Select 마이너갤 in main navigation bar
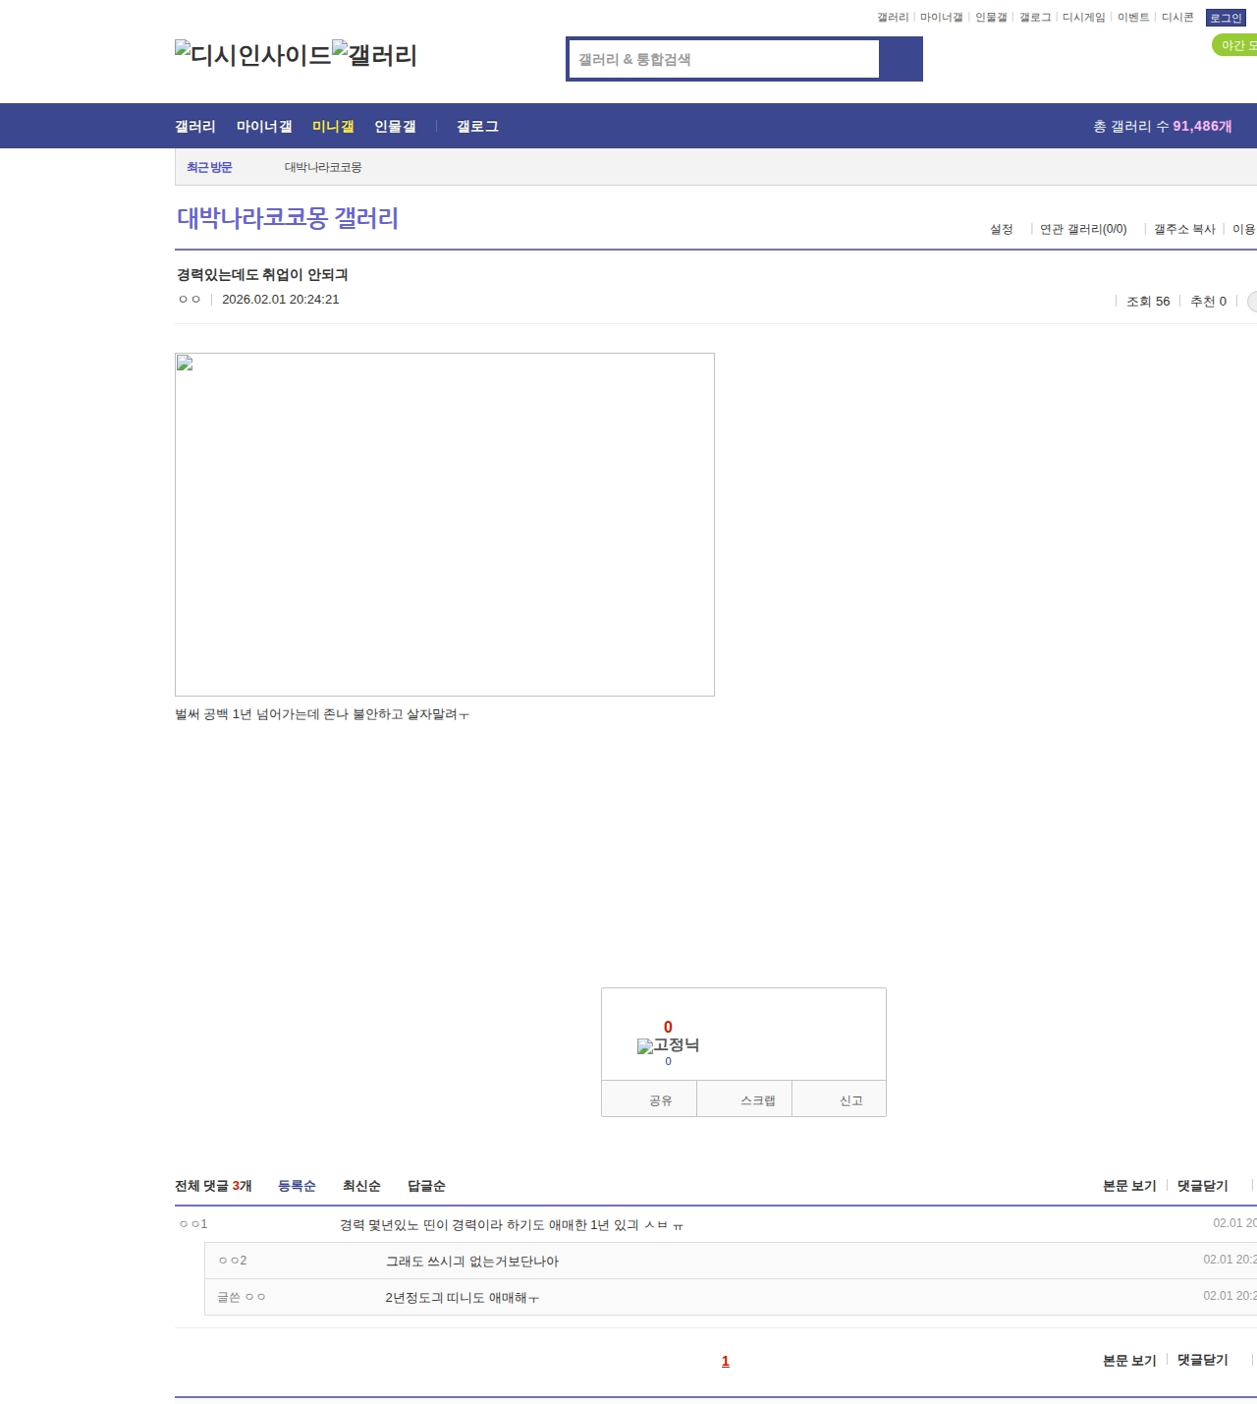The height and width of the screenshot is (1404, 1257). pos(264,126)
